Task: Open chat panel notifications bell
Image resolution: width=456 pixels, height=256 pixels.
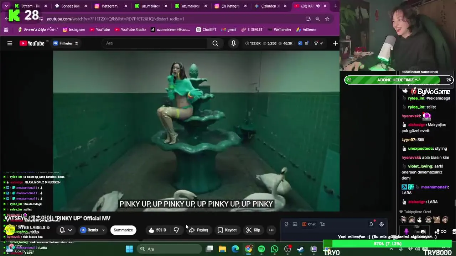Action: coord(371,224)
